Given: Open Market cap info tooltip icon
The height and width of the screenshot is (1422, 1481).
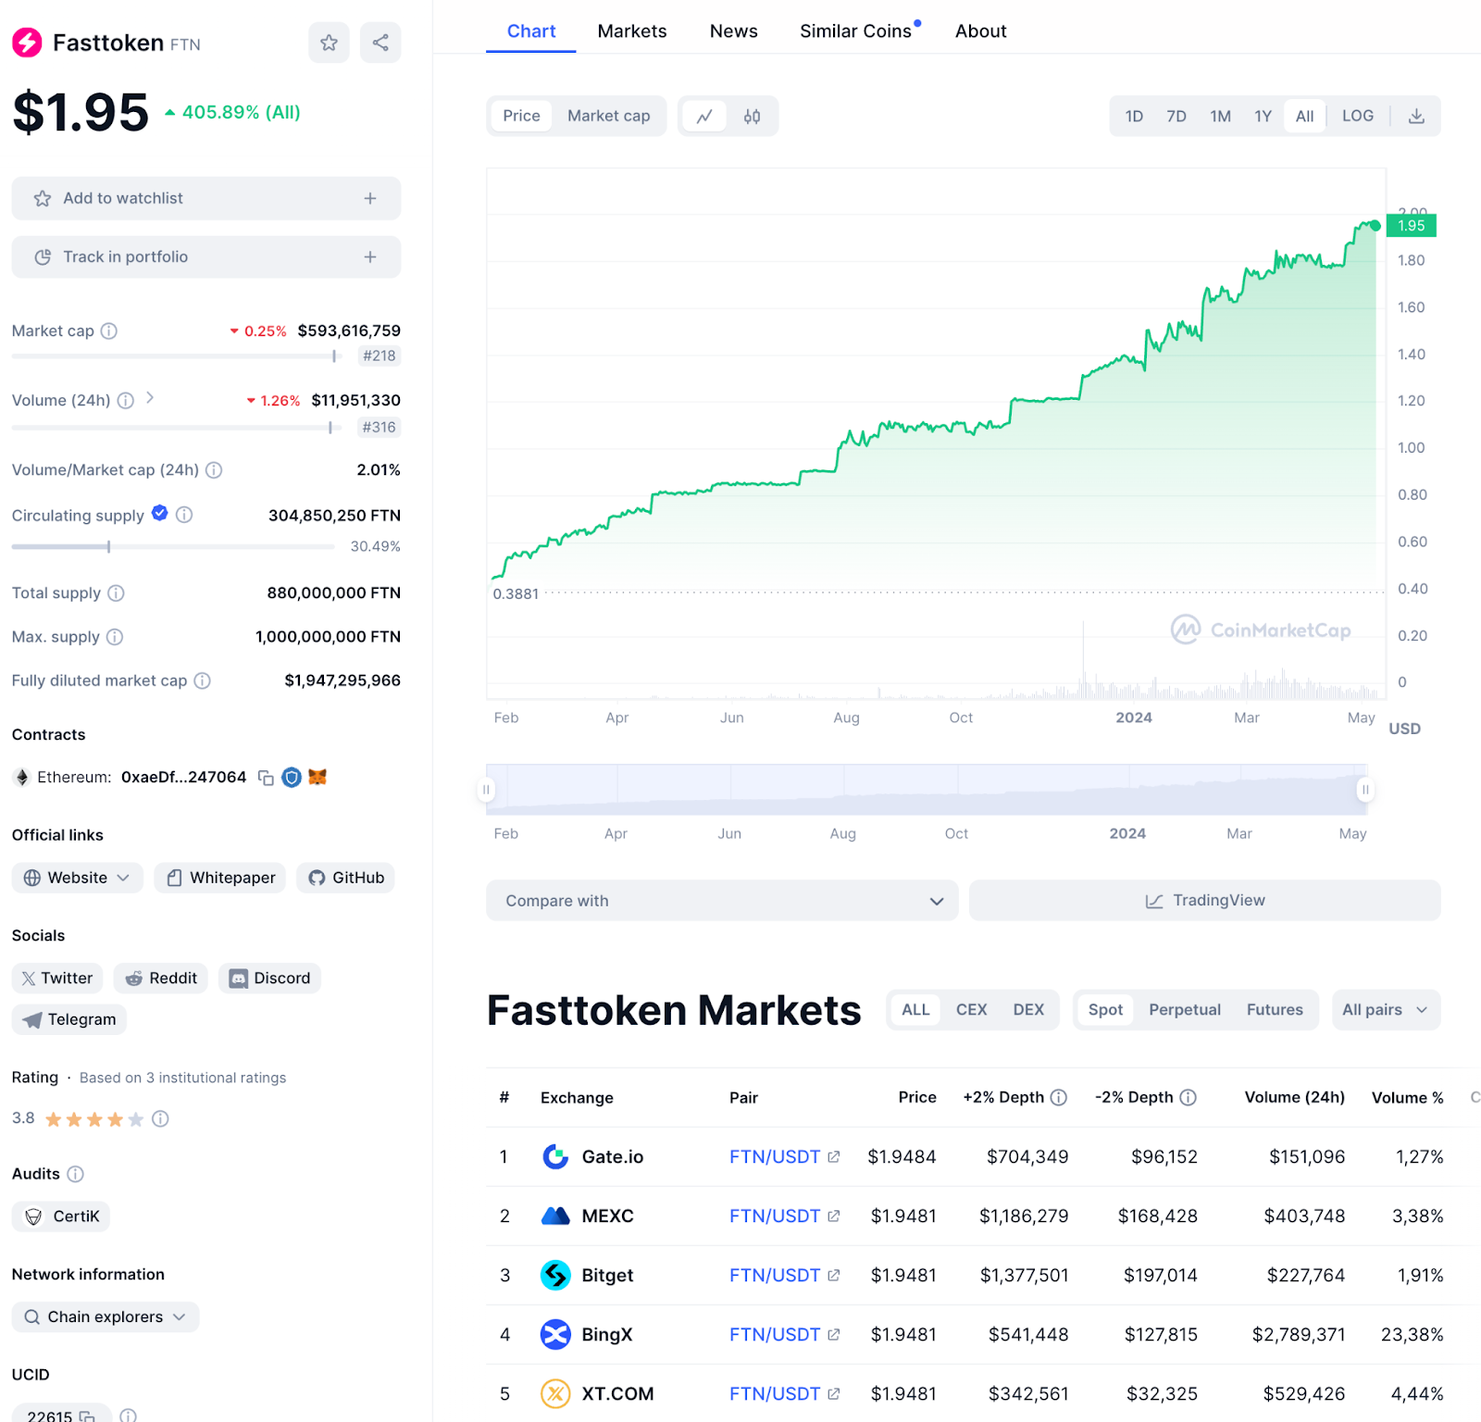Looking at the screenshot, I should (109, 331).
